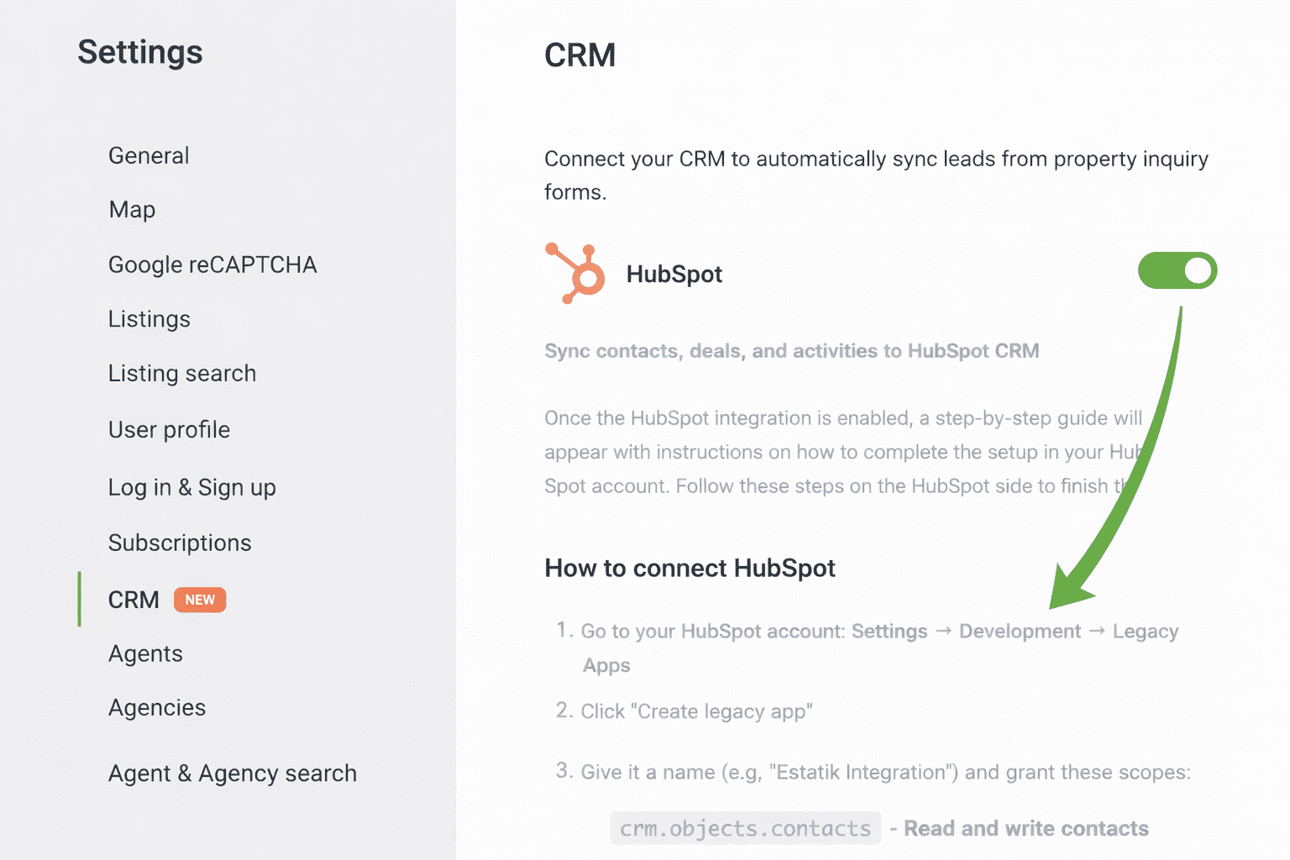Go to Agencies settings
The height and width of the screenshot is (860, 1290).
point(157,707)
